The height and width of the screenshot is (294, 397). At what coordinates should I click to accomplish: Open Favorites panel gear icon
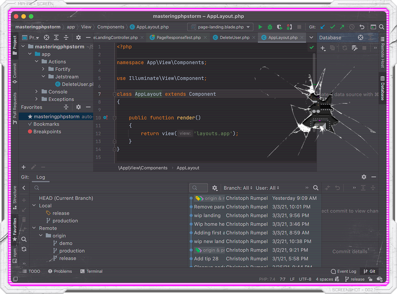point(78,107)
